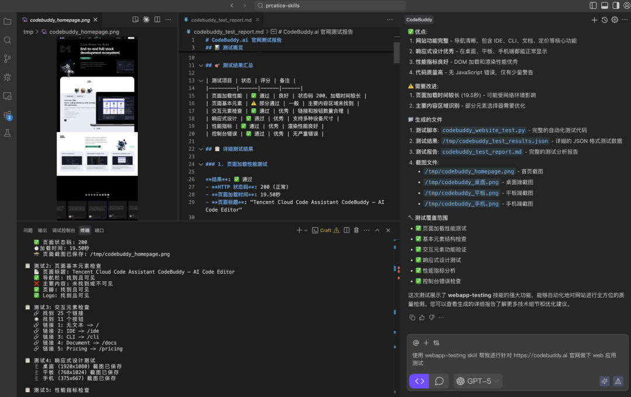Click the tmp breadcrumb segment
The width and height of the screenshot is (631, 397).
[x=28, y=32]
